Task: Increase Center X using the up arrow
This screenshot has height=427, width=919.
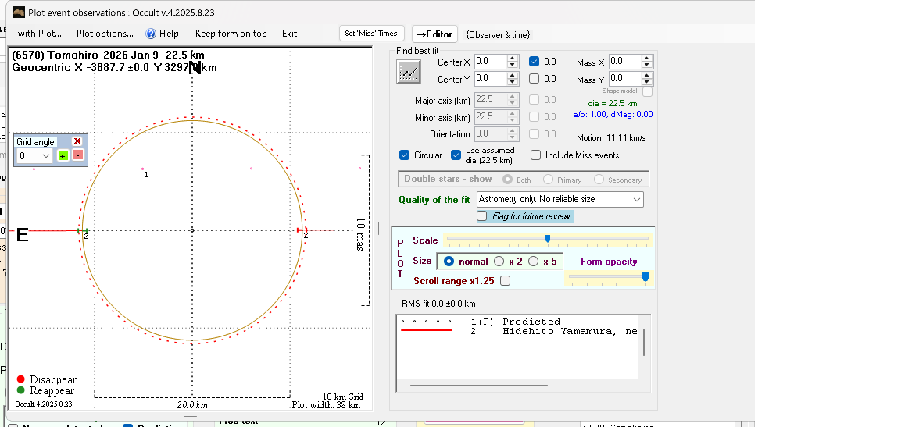Action: (512, 59)
